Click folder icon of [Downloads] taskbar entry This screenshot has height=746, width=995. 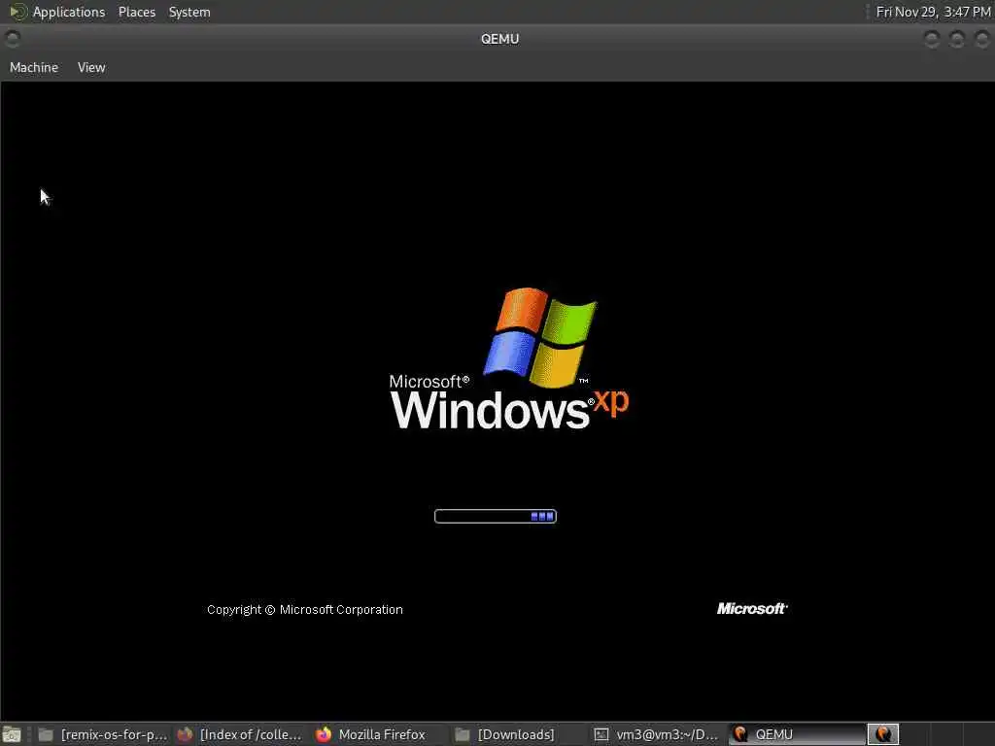point(463,734)
